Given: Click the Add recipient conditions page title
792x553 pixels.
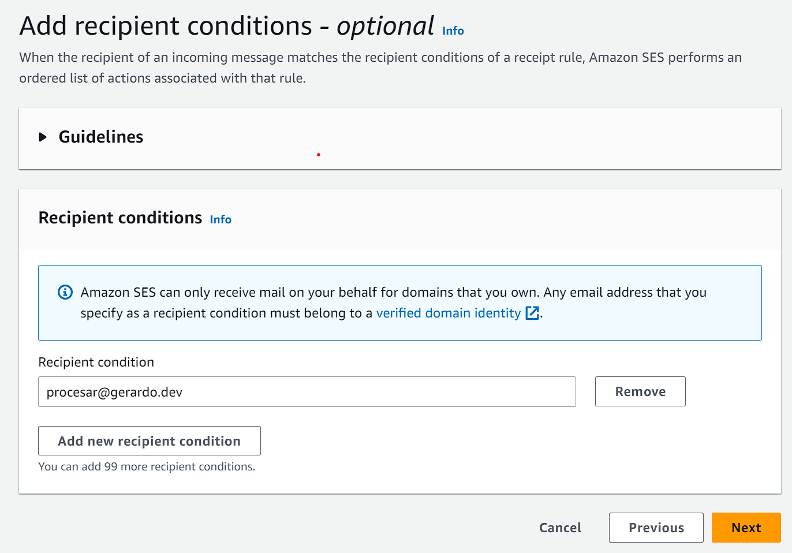Looking at the screenshot, I should click(166, 27).
